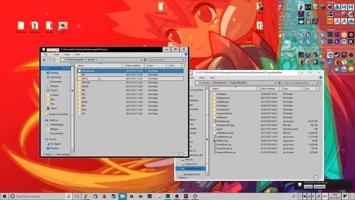355x200 pixels.
Task: Select the SF5 folder row
Action: (x=130, y=113)
